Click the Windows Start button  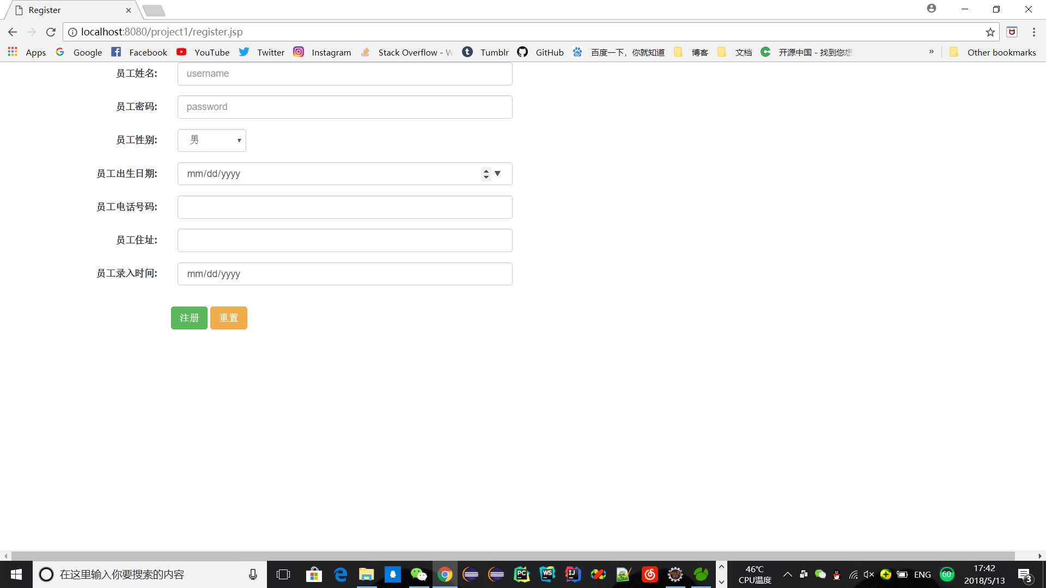click(16, 574)
